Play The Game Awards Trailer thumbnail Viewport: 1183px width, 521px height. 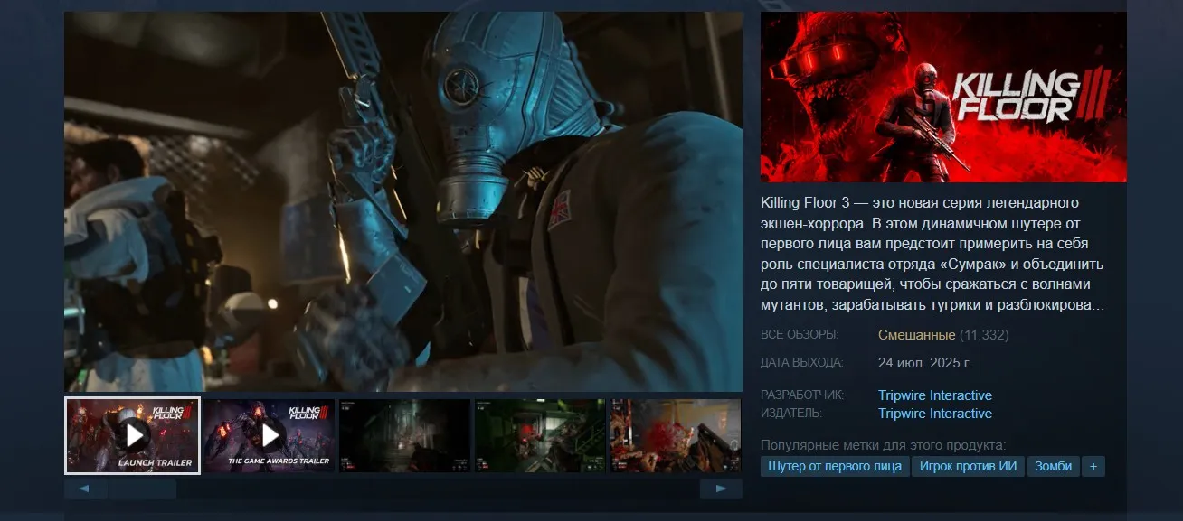270,436
